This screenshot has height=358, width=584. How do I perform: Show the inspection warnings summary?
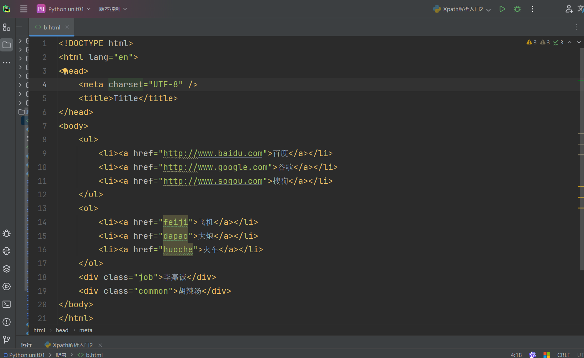pyautogui.click(x=545, y=42)
